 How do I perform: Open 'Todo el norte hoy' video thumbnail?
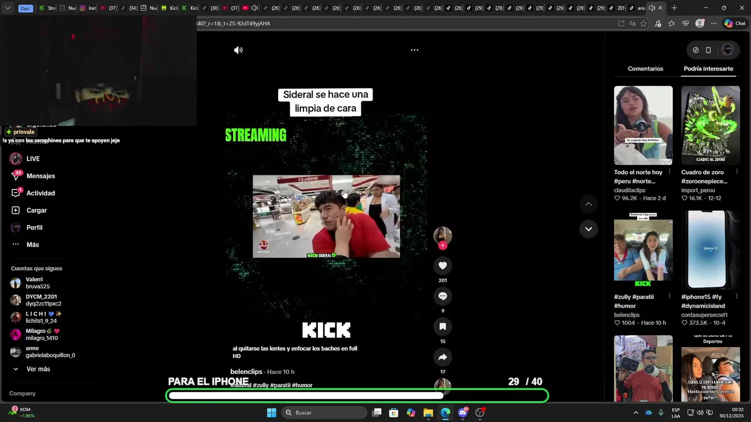(x=643, y=125)
